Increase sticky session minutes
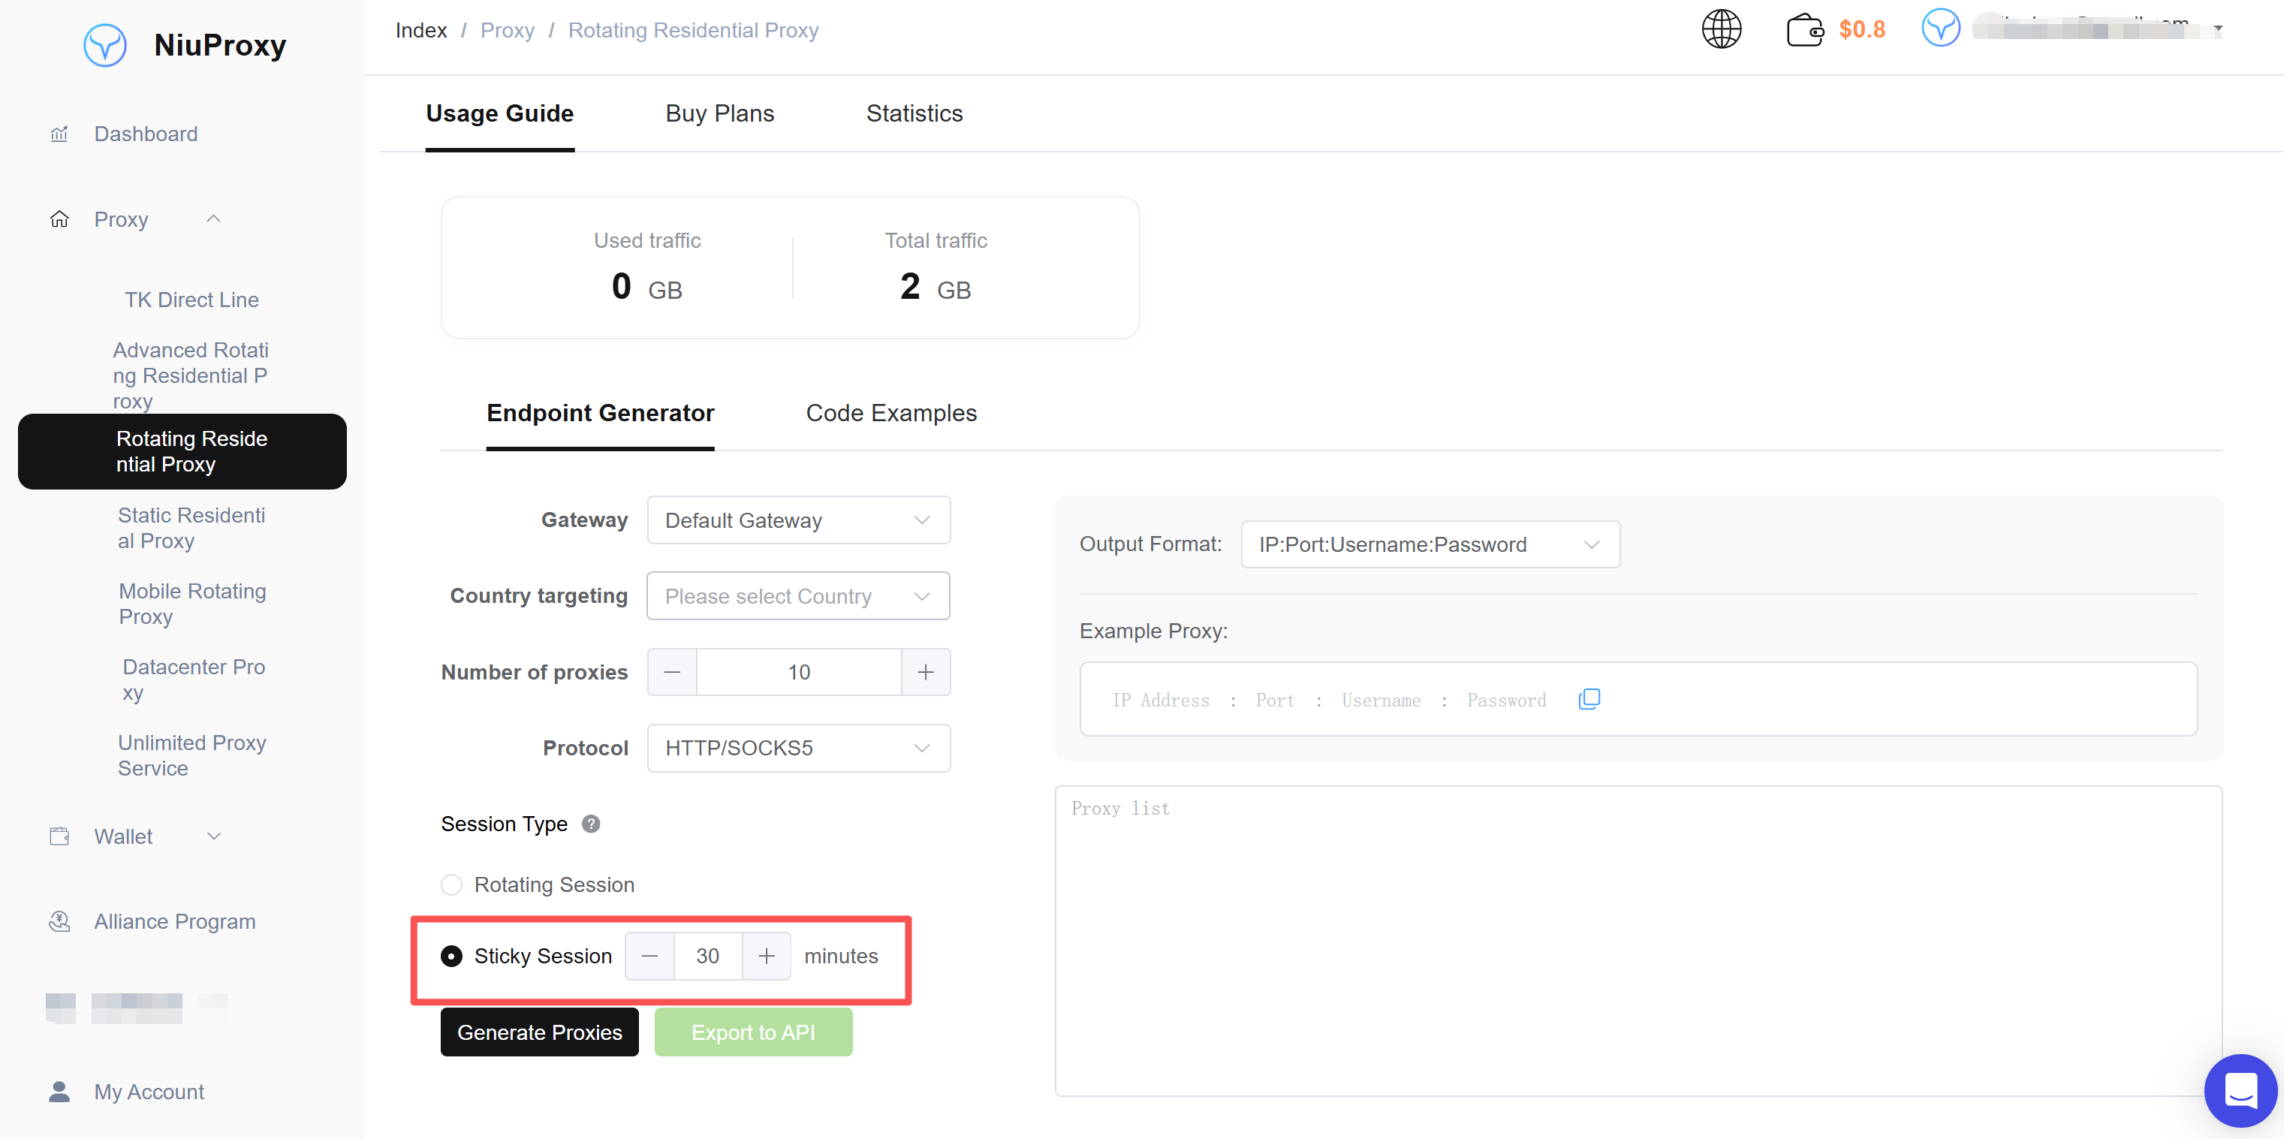This screenshot has height=1139, width=2284. (x=766, y=956)
